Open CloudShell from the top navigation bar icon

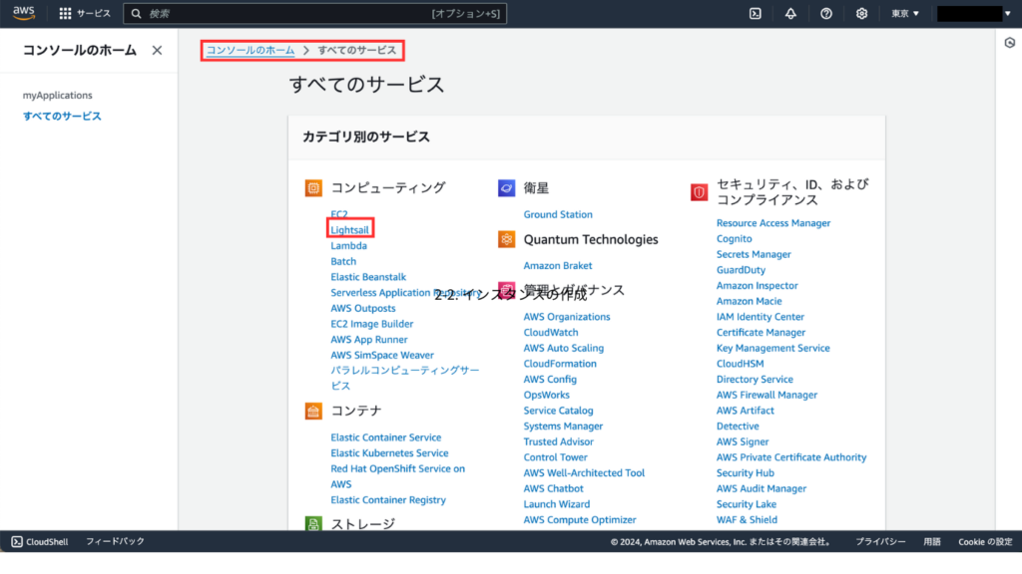756,14
